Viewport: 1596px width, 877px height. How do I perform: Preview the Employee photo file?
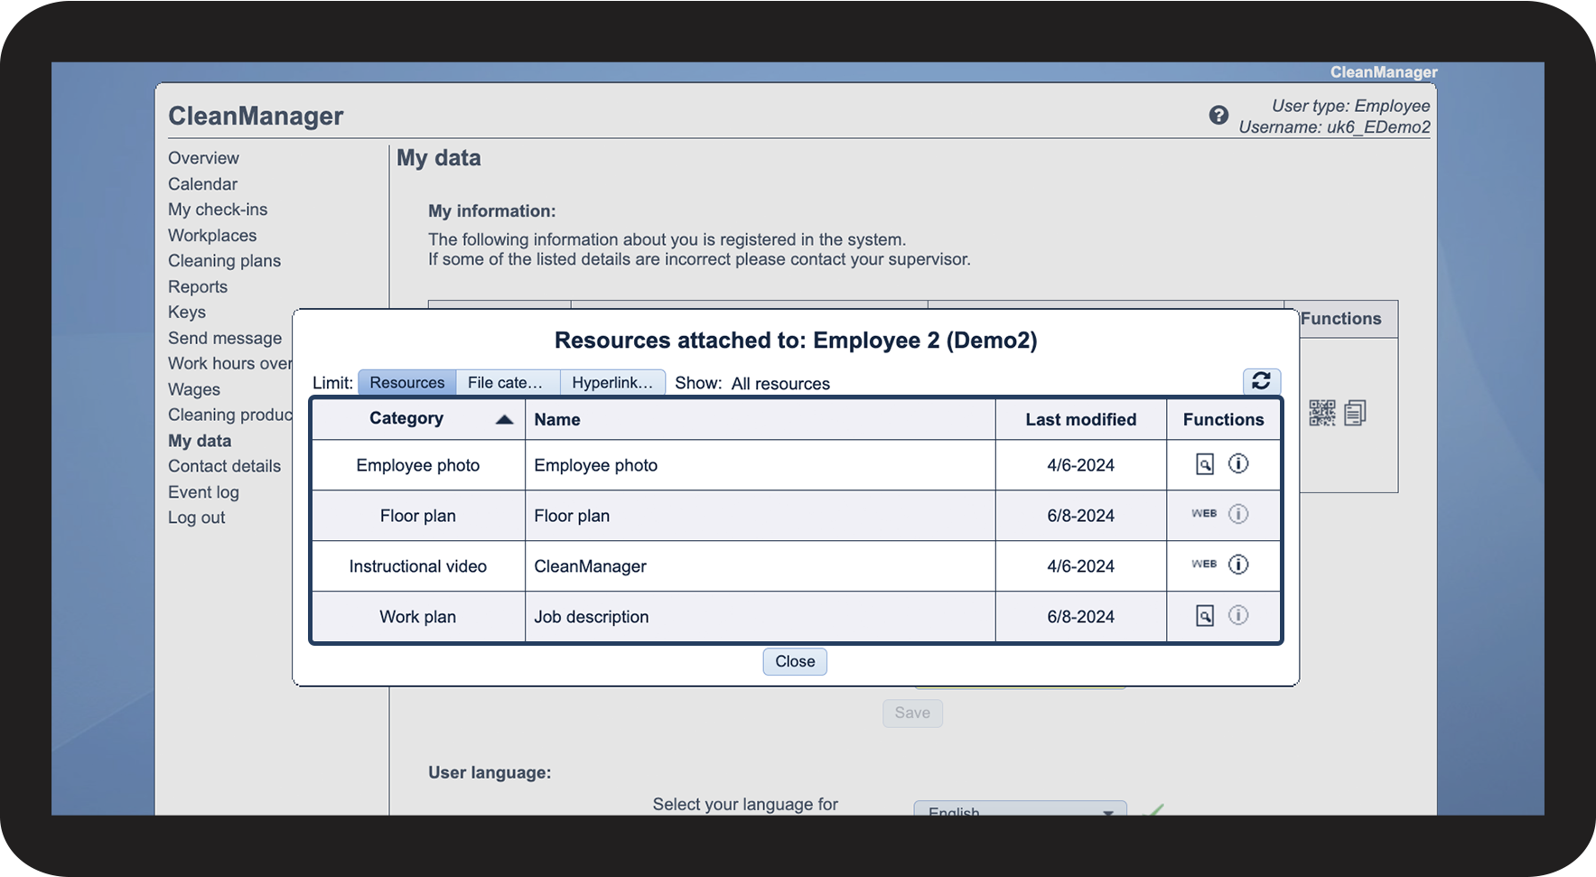[x=1204, y=464]
